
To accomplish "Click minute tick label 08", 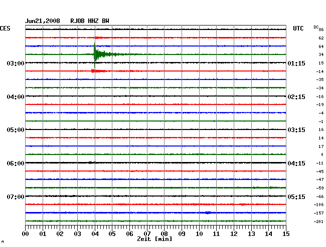I will coord(164,234).
